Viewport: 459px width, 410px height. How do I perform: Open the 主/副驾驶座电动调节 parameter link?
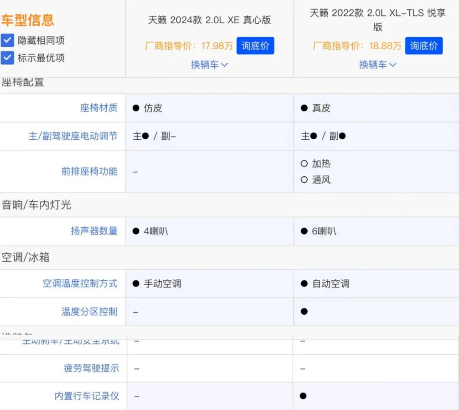(73, 136)
